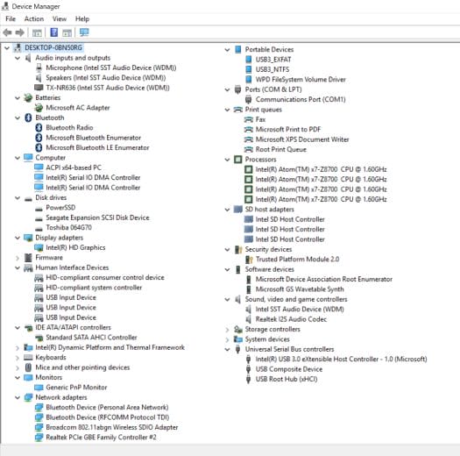Image resolution: width=460 pixels, height=456 pixels.
Task: Select USB3_EXFAT portable device
Action: [x=273, y=60]
